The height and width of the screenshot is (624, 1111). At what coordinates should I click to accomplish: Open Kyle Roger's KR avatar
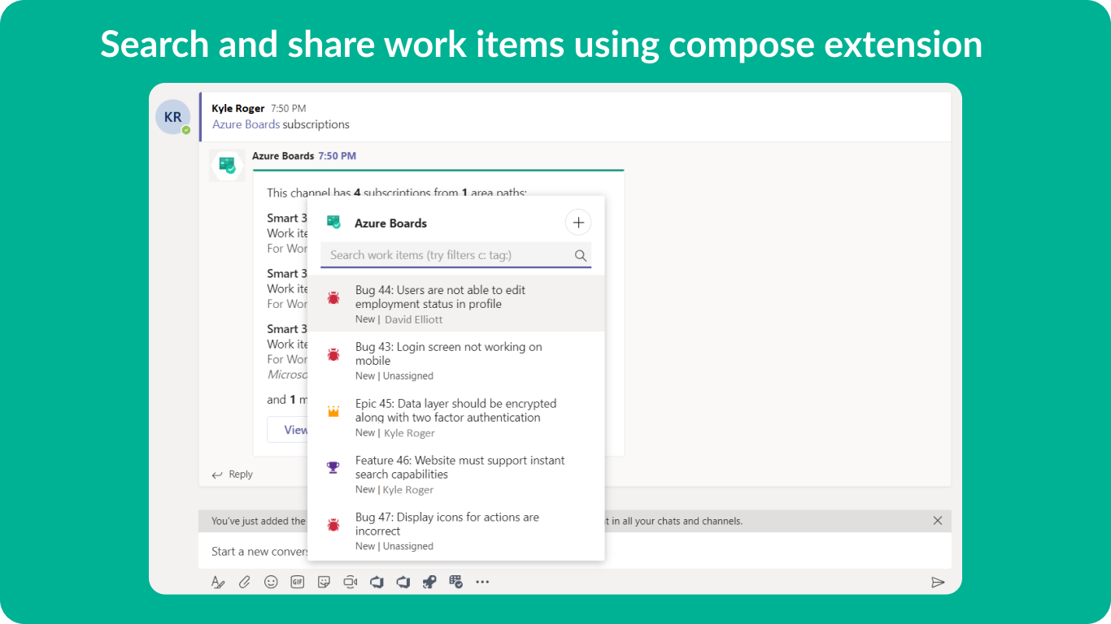[x=172, y=117]
